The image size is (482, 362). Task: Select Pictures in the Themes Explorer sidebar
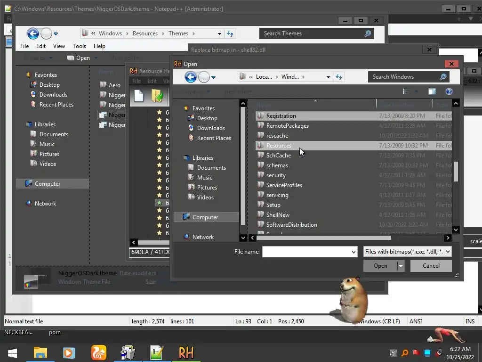(x=49, y=154)
